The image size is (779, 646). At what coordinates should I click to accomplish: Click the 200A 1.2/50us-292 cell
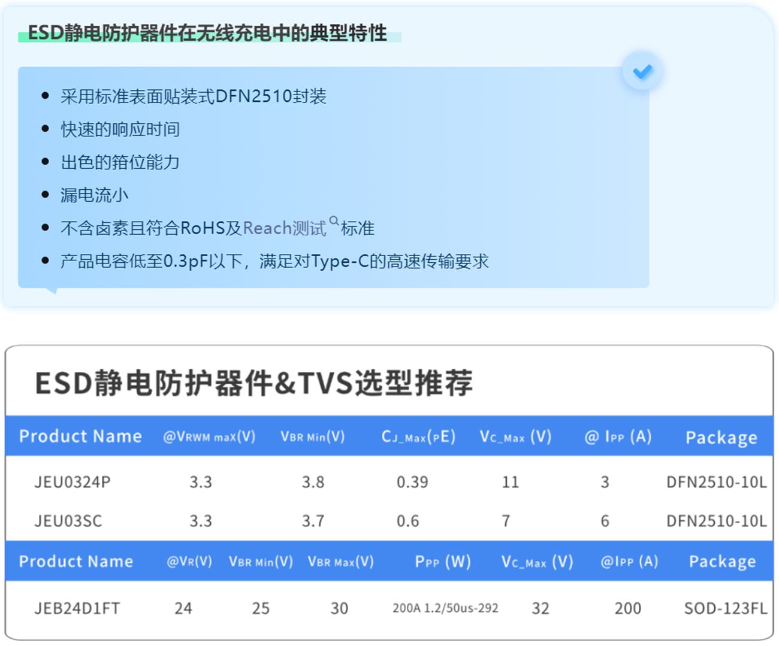(445, 608)
